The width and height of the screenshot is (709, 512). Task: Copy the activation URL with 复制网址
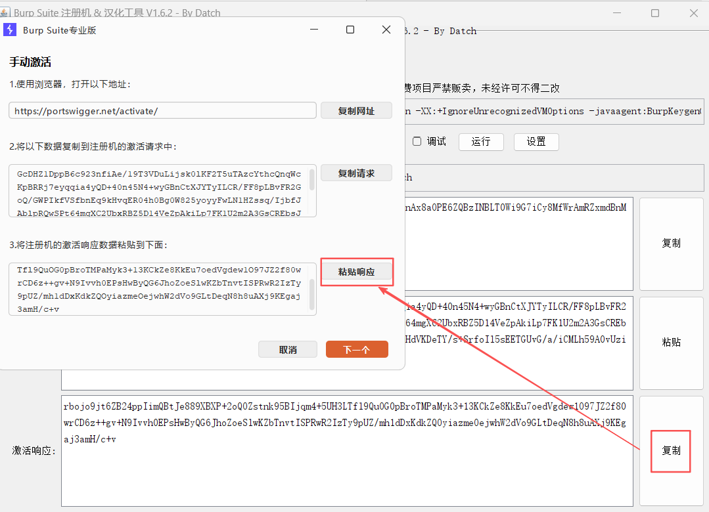(356, 111)
